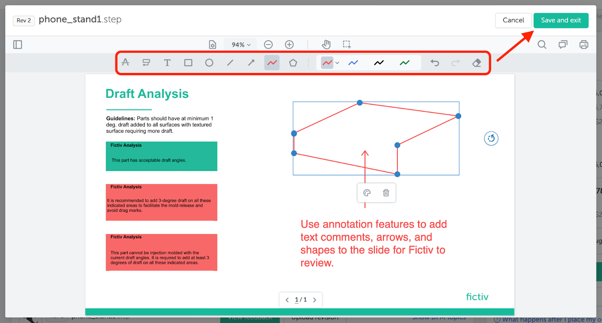Go to the next page arrow
602x323 pixels.
click(x=315, y=300)
